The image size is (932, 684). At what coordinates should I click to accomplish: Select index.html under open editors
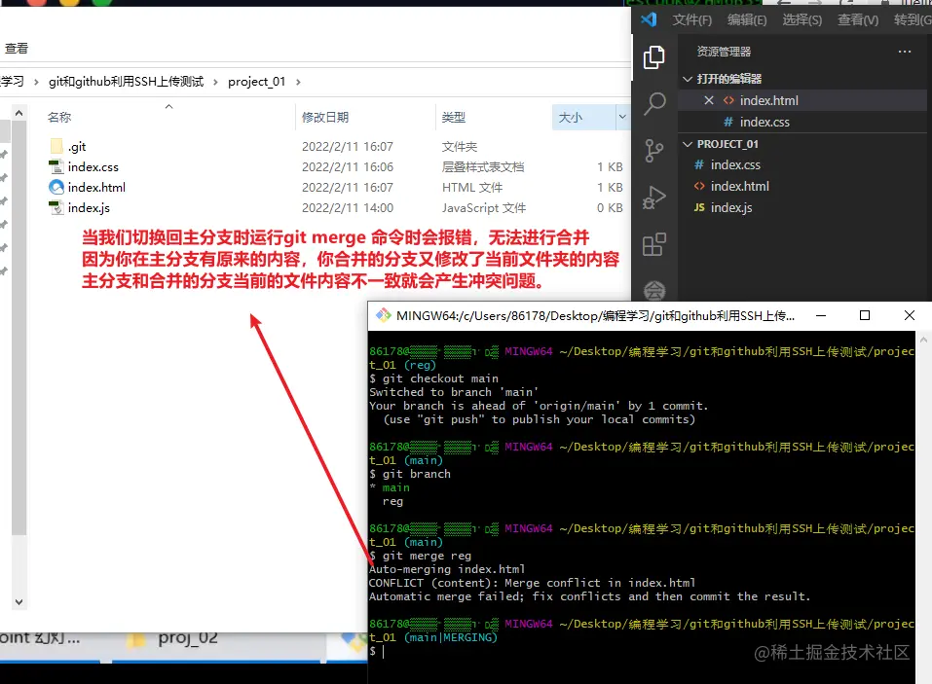click(768, 100)
